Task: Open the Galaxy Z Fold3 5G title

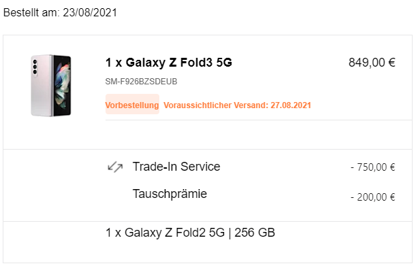Action: coord(169,63)
